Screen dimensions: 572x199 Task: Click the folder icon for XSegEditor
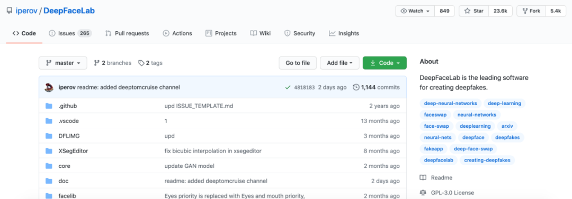pyautogui.click(x=49, y=150)
